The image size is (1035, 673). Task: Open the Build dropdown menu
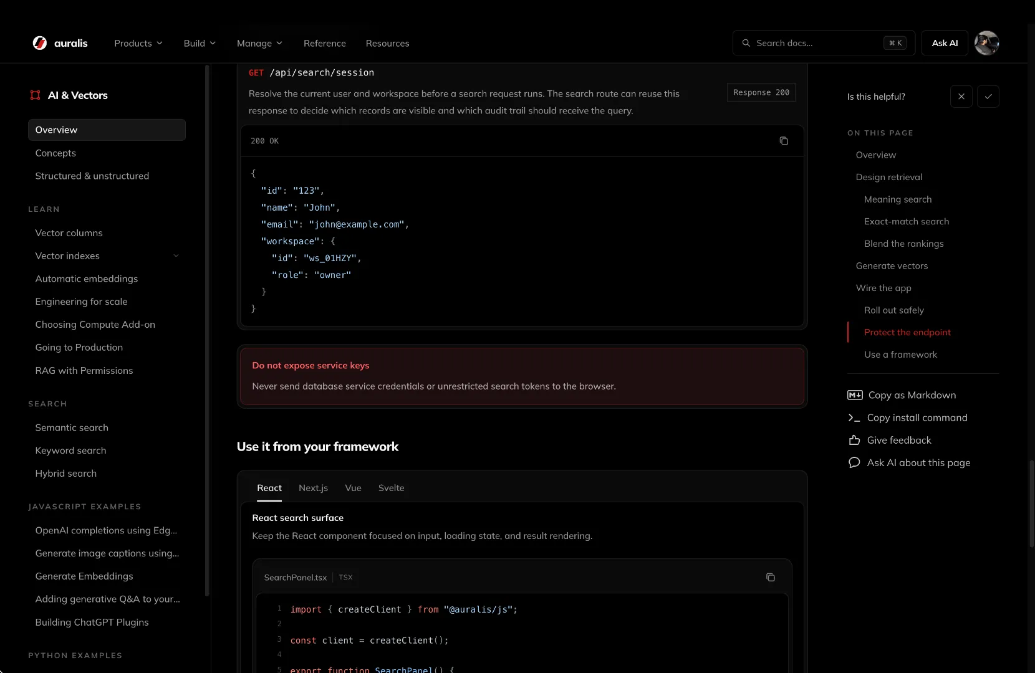point(200,43)
